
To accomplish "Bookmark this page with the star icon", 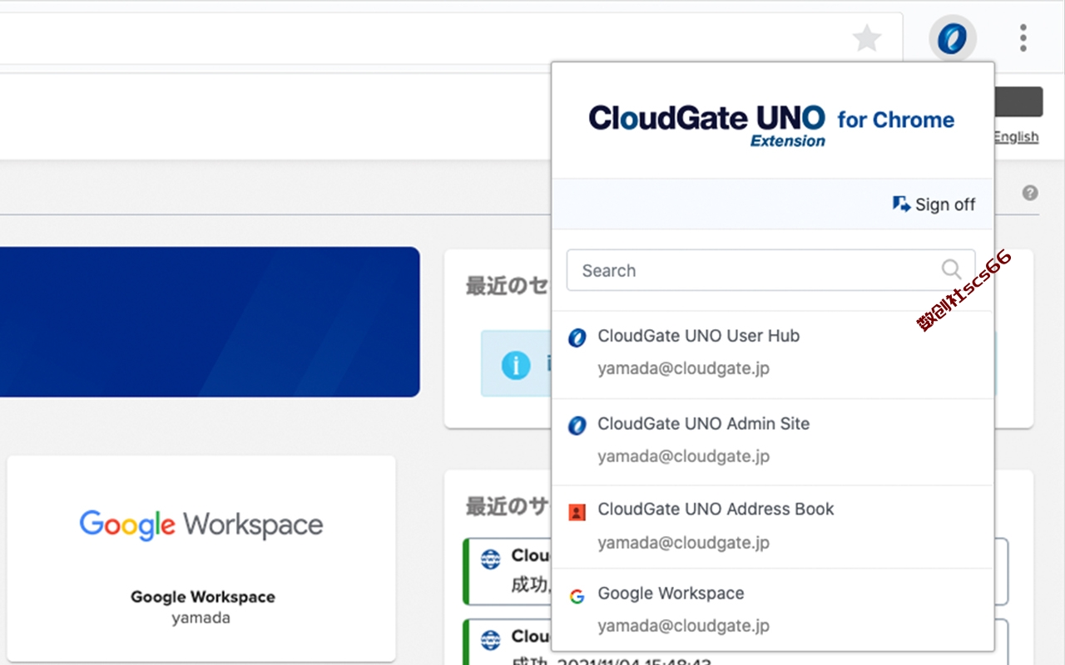I will coord(867,38).
